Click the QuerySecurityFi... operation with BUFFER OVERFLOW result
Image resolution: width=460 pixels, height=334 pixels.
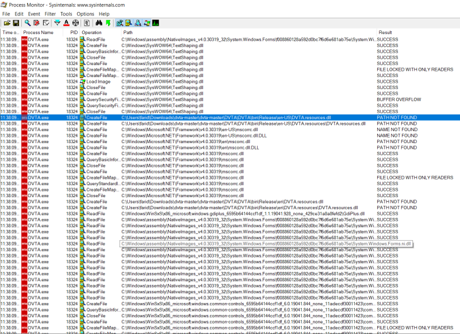pyautogui.click(x=103, y=99)
